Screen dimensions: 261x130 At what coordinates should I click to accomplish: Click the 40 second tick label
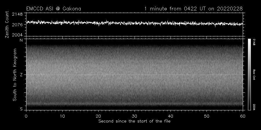click(x=171, y=116)
